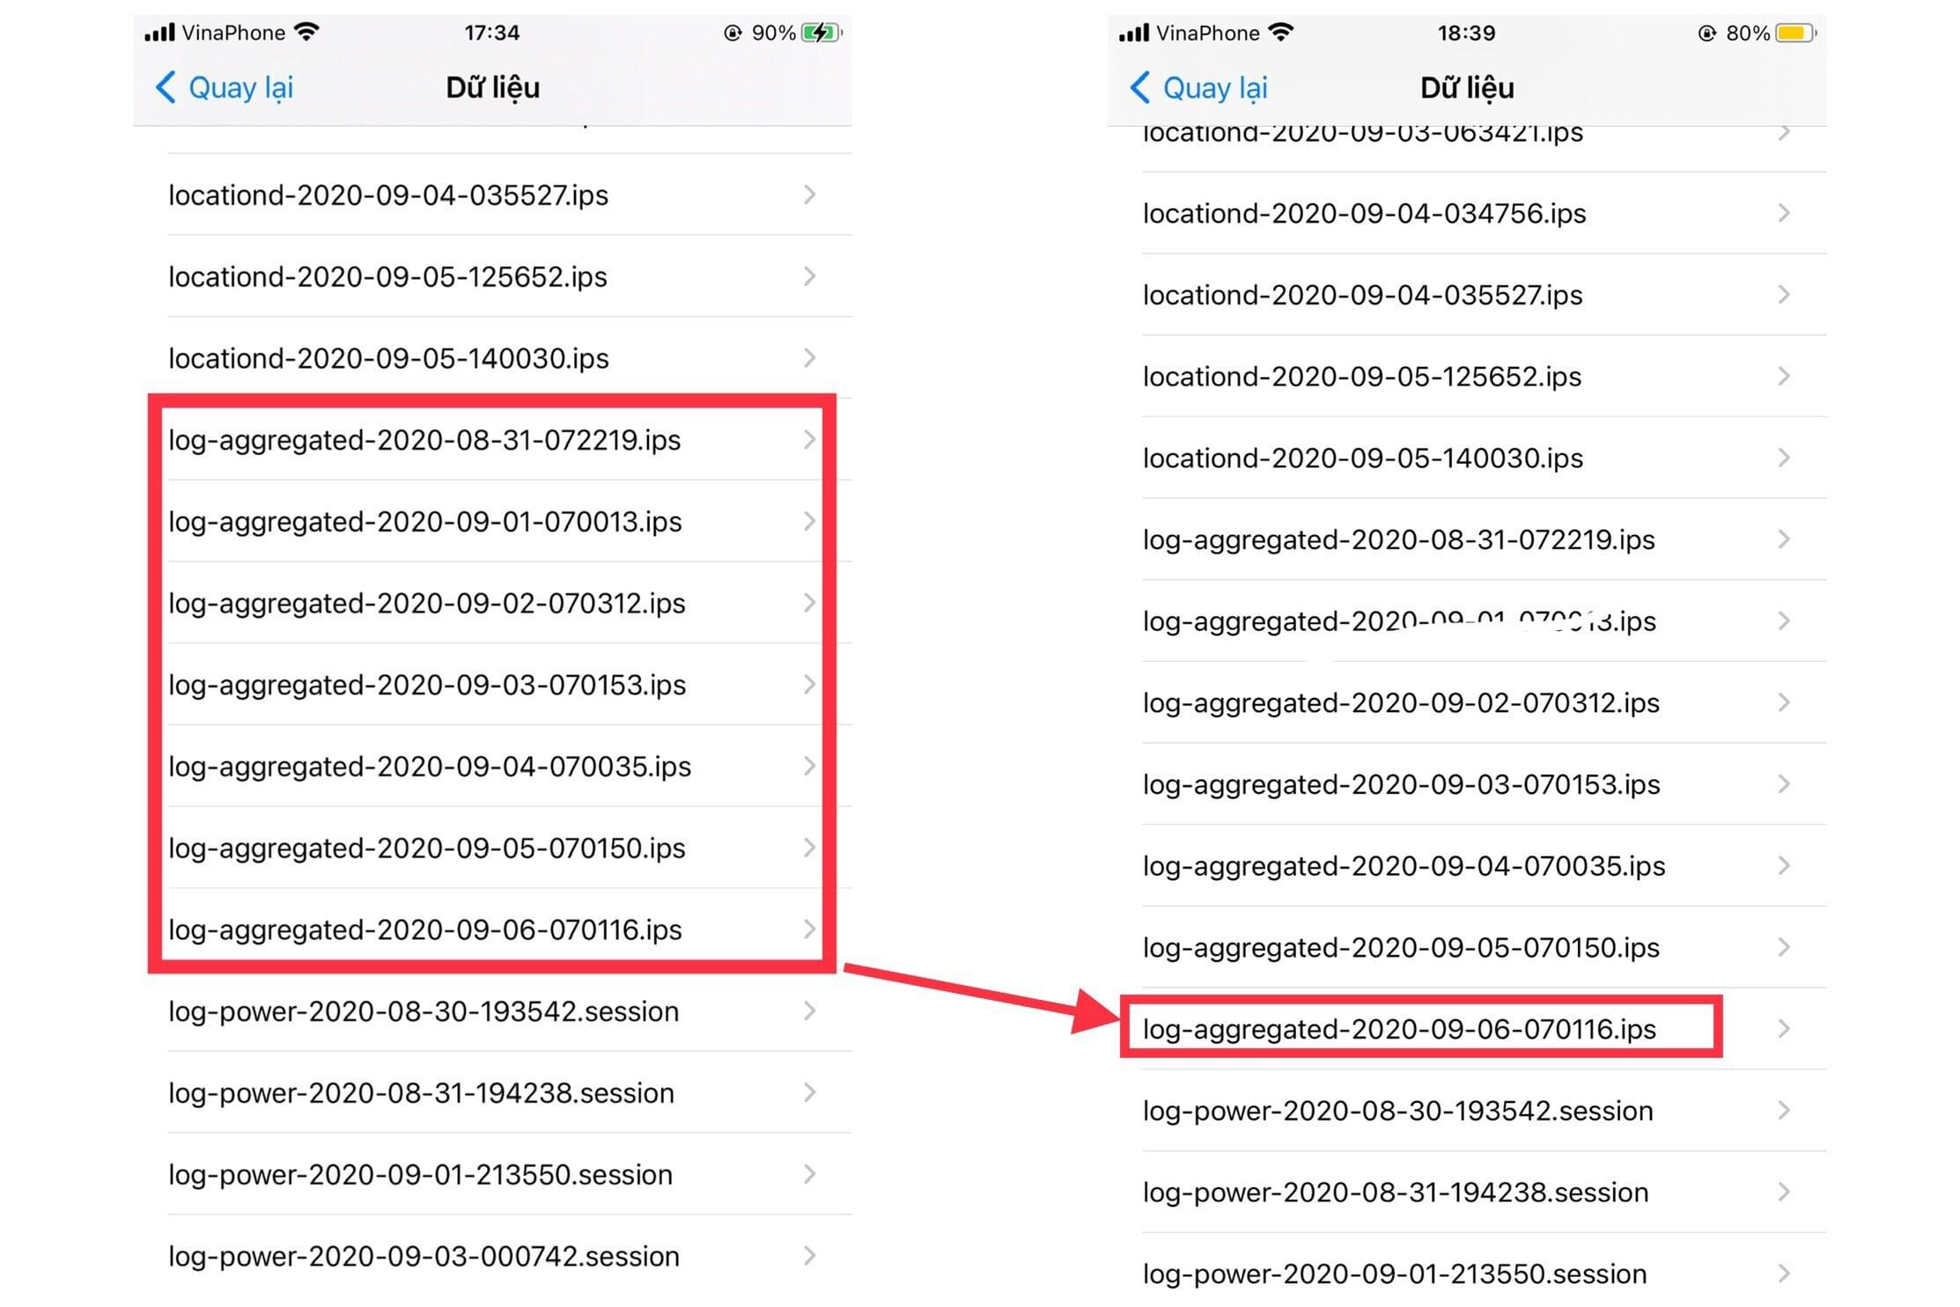Tap the back chevron icon in the 18:39 screen

tap(1139, 87)
